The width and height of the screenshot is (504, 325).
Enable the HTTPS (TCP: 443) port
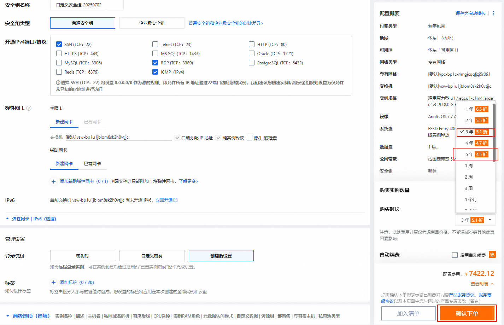pos(59,54)
